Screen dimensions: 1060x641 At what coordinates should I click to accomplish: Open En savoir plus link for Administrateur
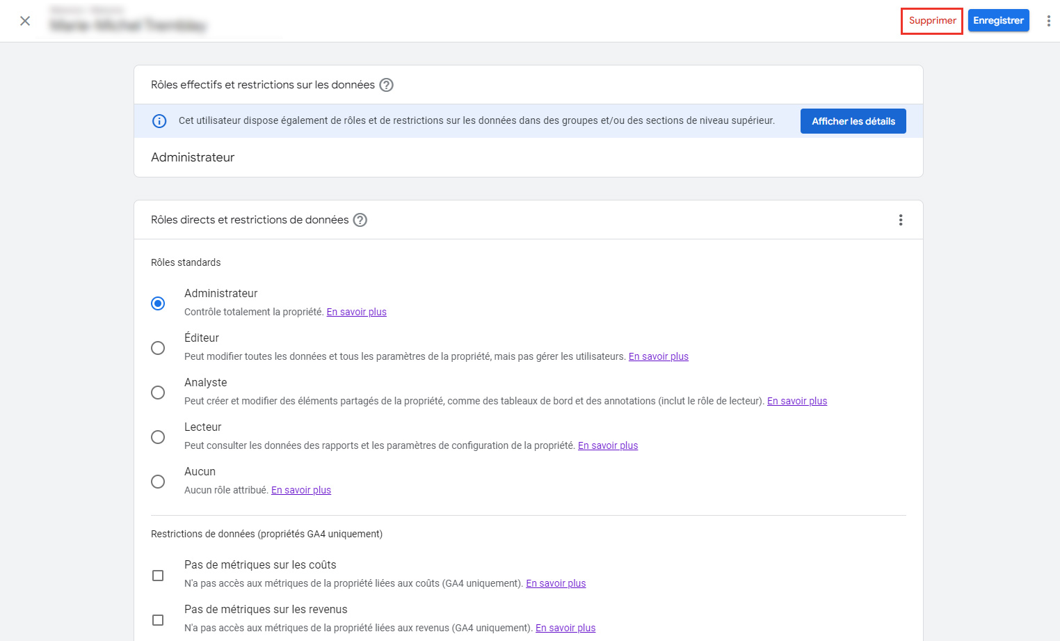pos(356,312)
